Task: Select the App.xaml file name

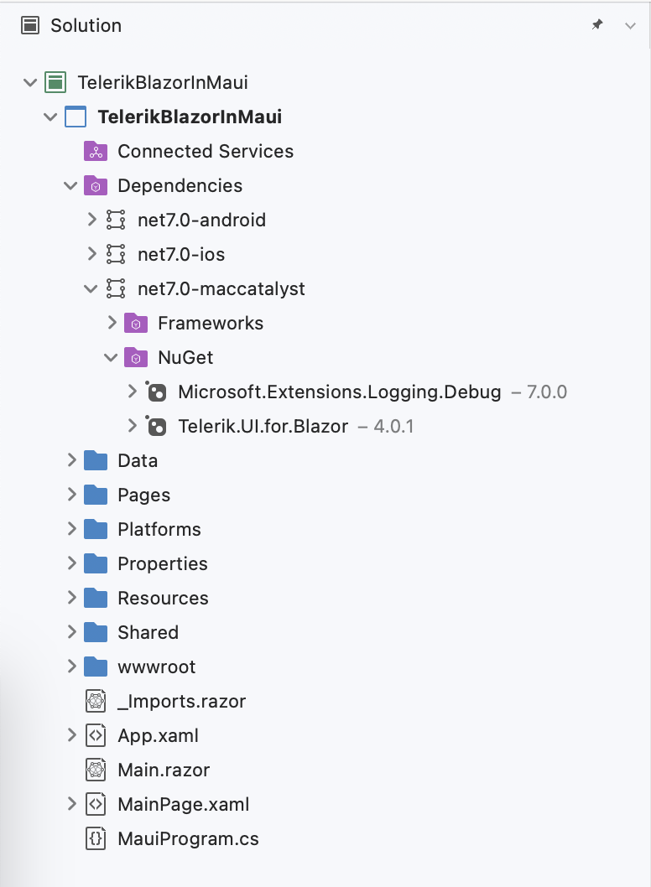Action: [158, 736]
